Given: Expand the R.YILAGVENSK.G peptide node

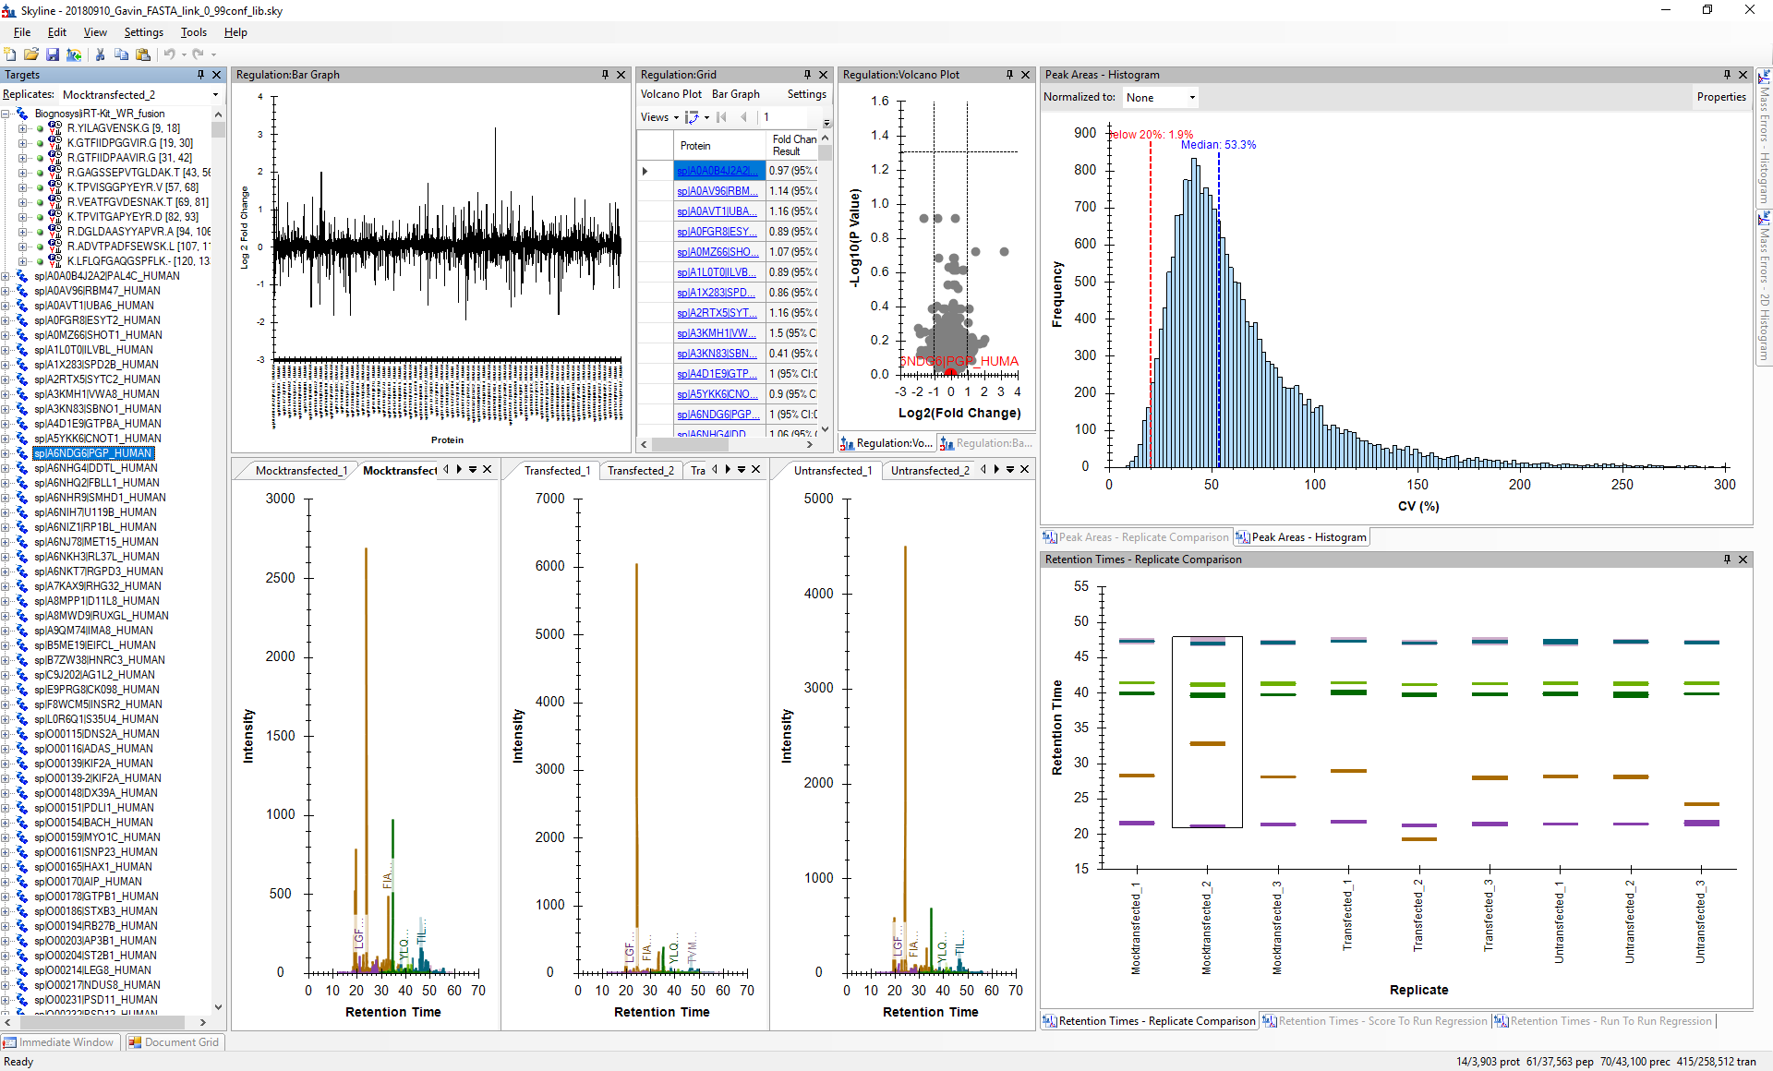Looking at the screenshot, I should pyautogui.click(x=22, y=128).
